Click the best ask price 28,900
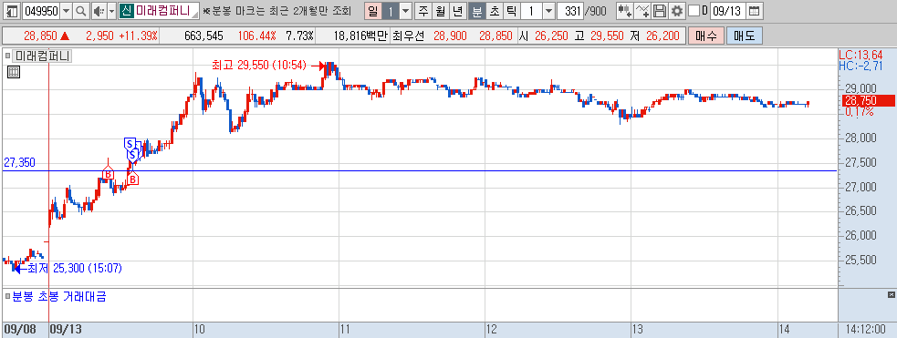 point(450,36)
